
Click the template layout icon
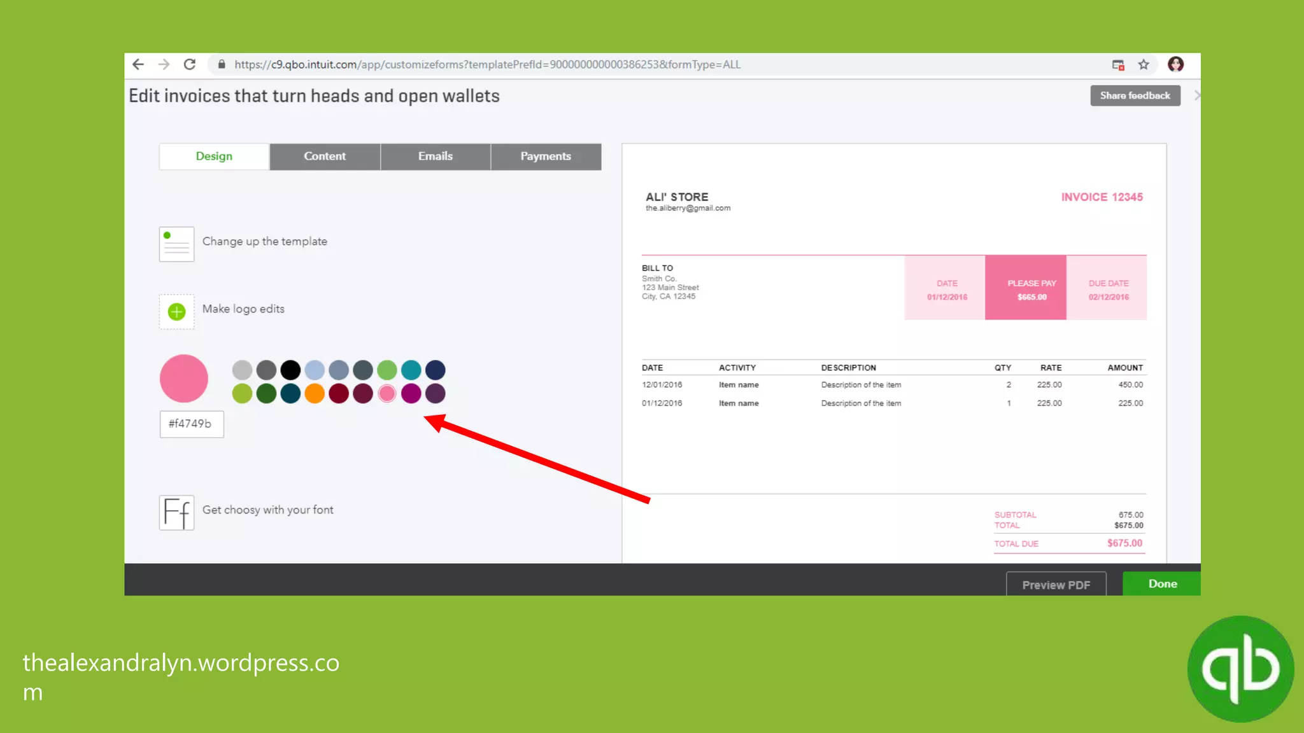point(176,244)
